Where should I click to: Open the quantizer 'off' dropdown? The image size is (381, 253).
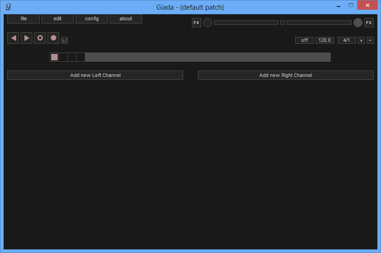click(304, 41)
